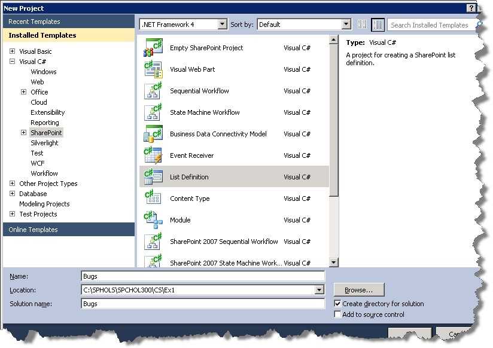The height and width of the screenshot is (348, 493).
Task: Click the template list scrollbar thumb
Action: (333, 120)
